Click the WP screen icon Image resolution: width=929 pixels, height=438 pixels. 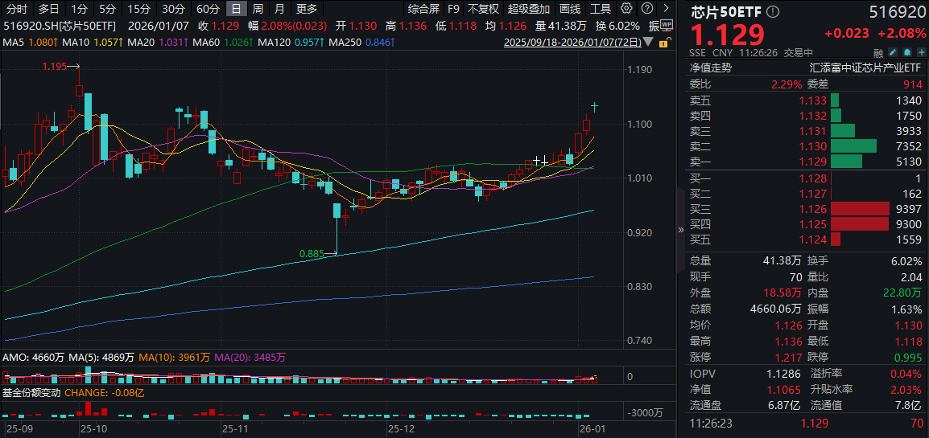tap(666, 26)
